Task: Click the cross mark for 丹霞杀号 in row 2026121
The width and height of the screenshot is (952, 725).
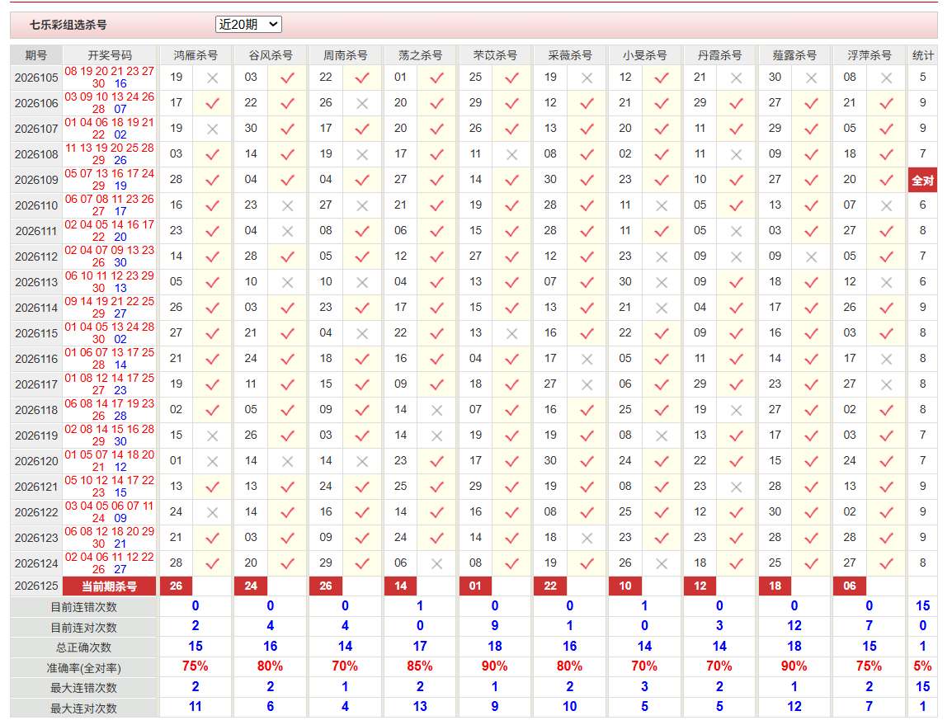Action: click(737, 487)
